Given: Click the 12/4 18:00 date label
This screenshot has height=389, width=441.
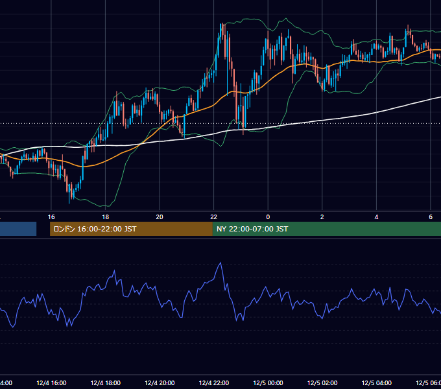Looking at the screenshot, I should click(106, 383).
